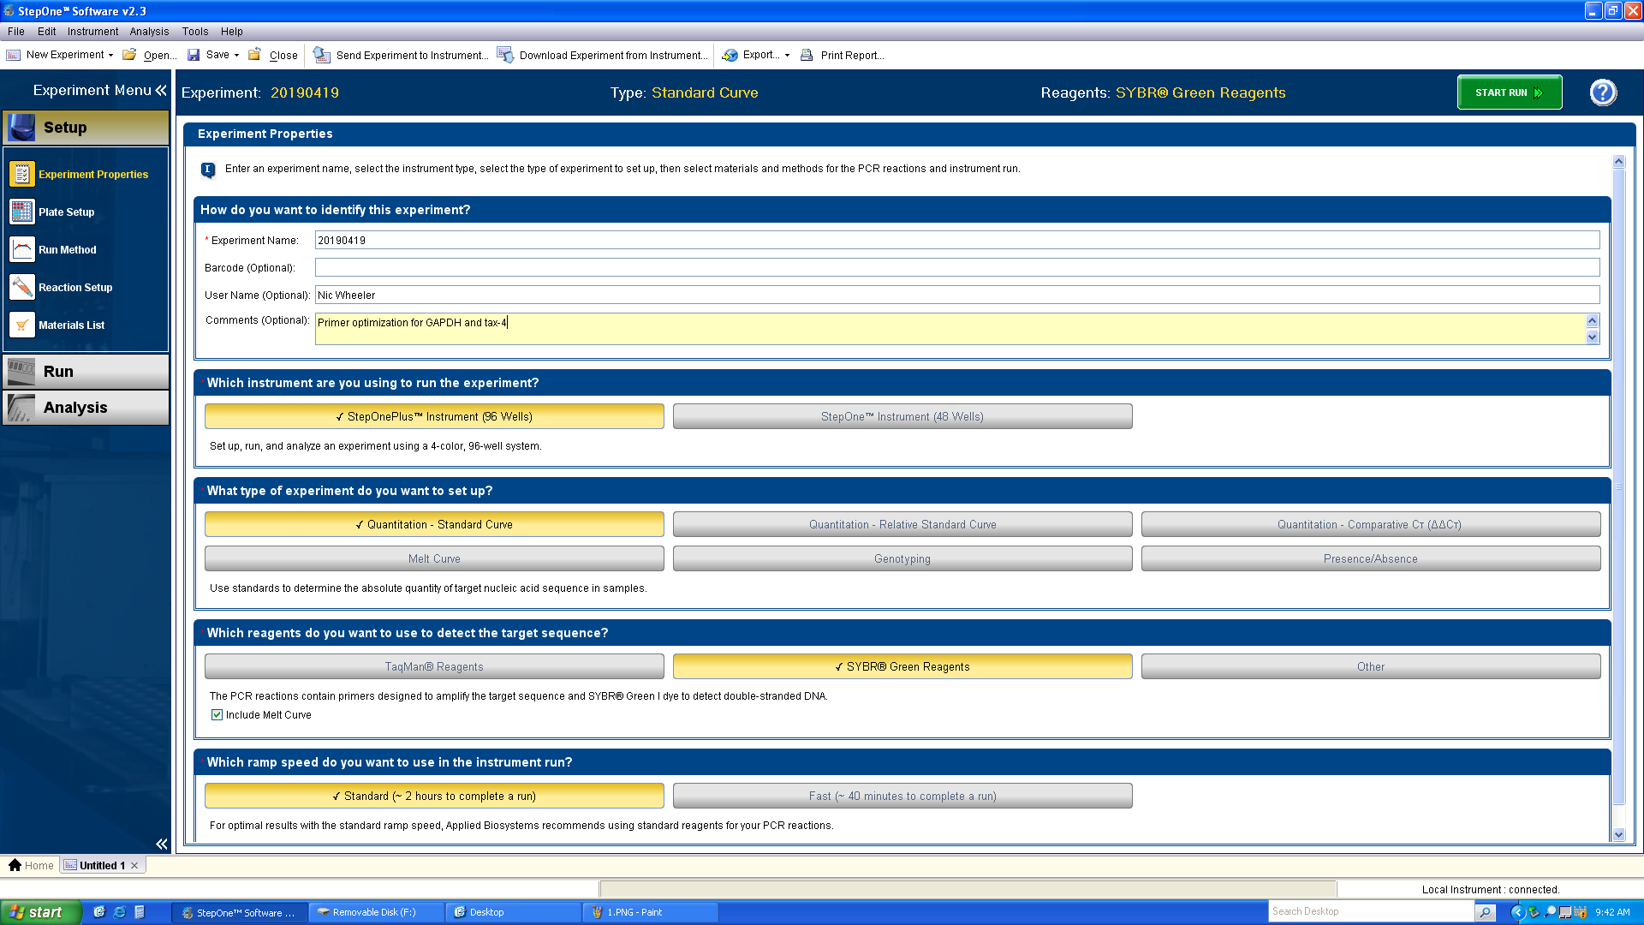Viewport: 1644px width, 925px height.
Task: Select TaqMan Reagents option
Action: [x=434, y=666]
